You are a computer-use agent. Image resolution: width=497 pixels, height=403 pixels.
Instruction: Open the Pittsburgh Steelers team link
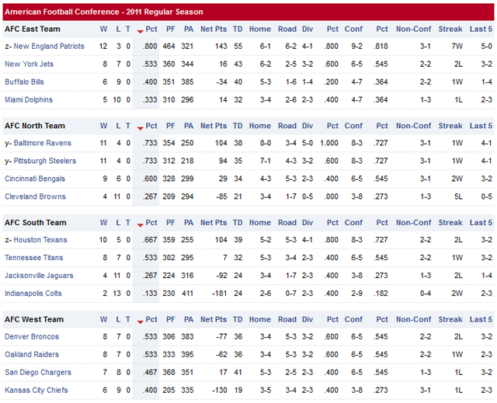point(45,161)
